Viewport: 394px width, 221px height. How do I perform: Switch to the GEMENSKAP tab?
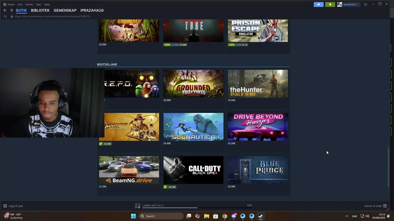(65, 10)
